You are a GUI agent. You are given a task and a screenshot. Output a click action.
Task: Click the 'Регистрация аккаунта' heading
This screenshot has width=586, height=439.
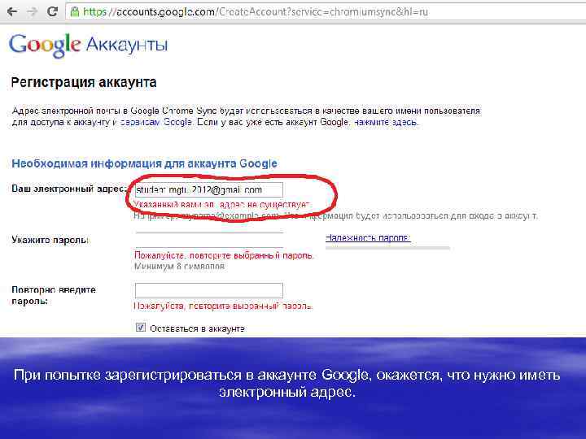84,82
